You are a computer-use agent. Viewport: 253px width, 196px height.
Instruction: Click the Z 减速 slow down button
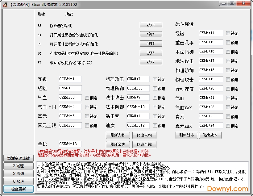[18, 166]
